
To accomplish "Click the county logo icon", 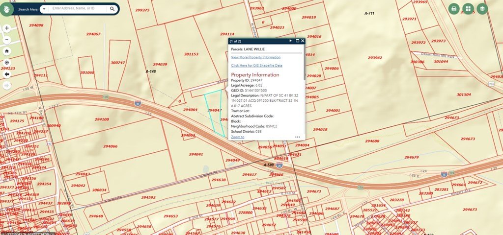I will 7,9.
